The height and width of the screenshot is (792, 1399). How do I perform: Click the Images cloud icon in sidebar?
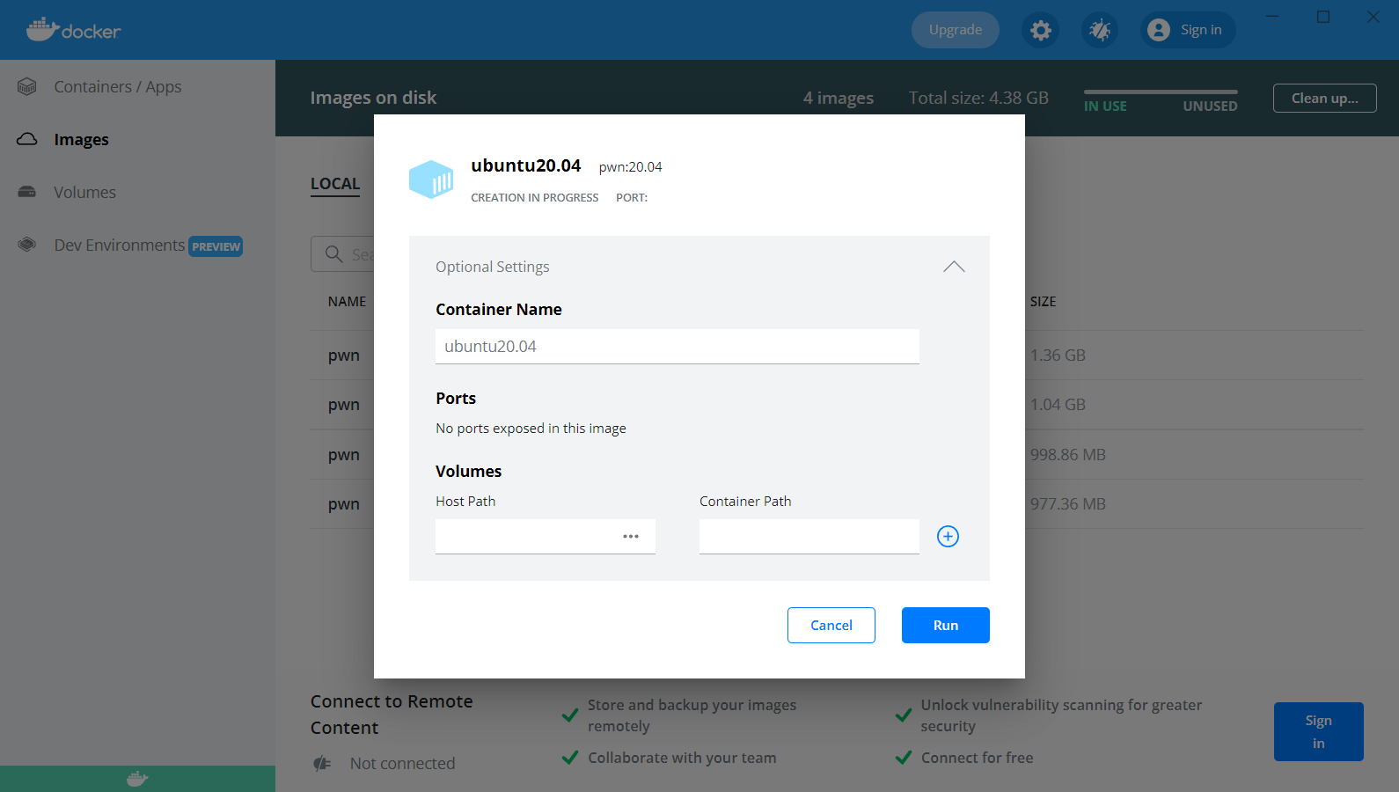(x=27, y=139)
